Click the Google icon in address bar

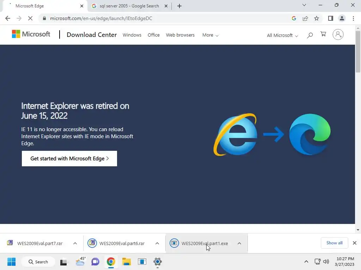tap(294, 18)
